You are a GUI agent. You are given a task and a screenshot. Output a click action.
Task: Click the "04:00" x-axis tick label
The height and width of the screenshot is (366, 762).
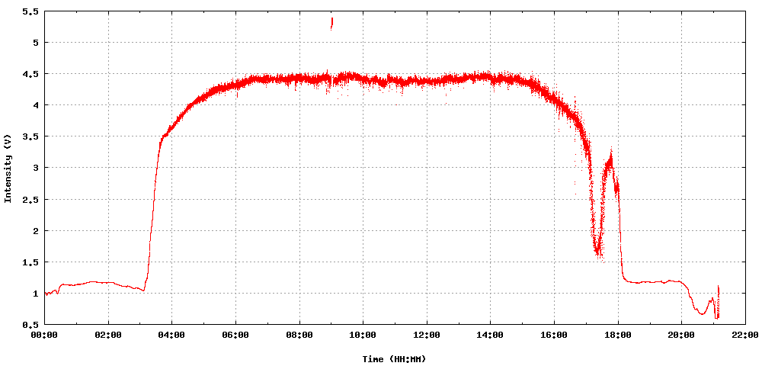click(x=172, y=335)
